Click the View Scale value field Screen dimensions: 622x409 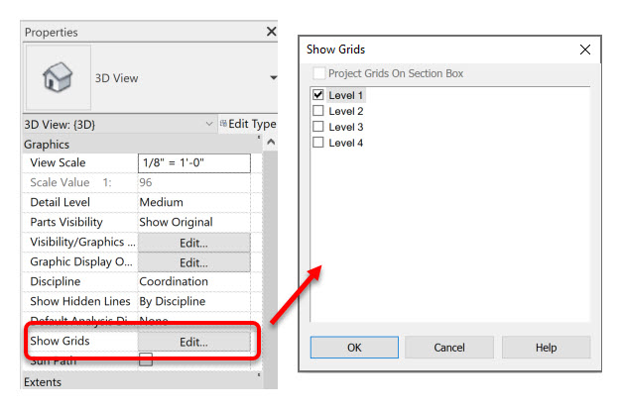[x=194, y=163]
